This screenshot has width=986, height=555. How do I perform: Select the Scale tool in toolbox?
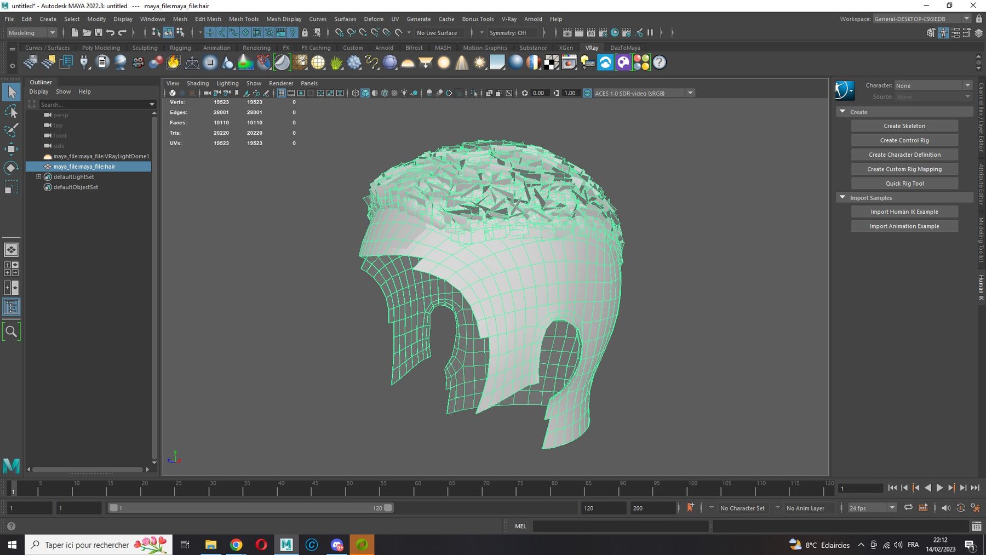11,188
